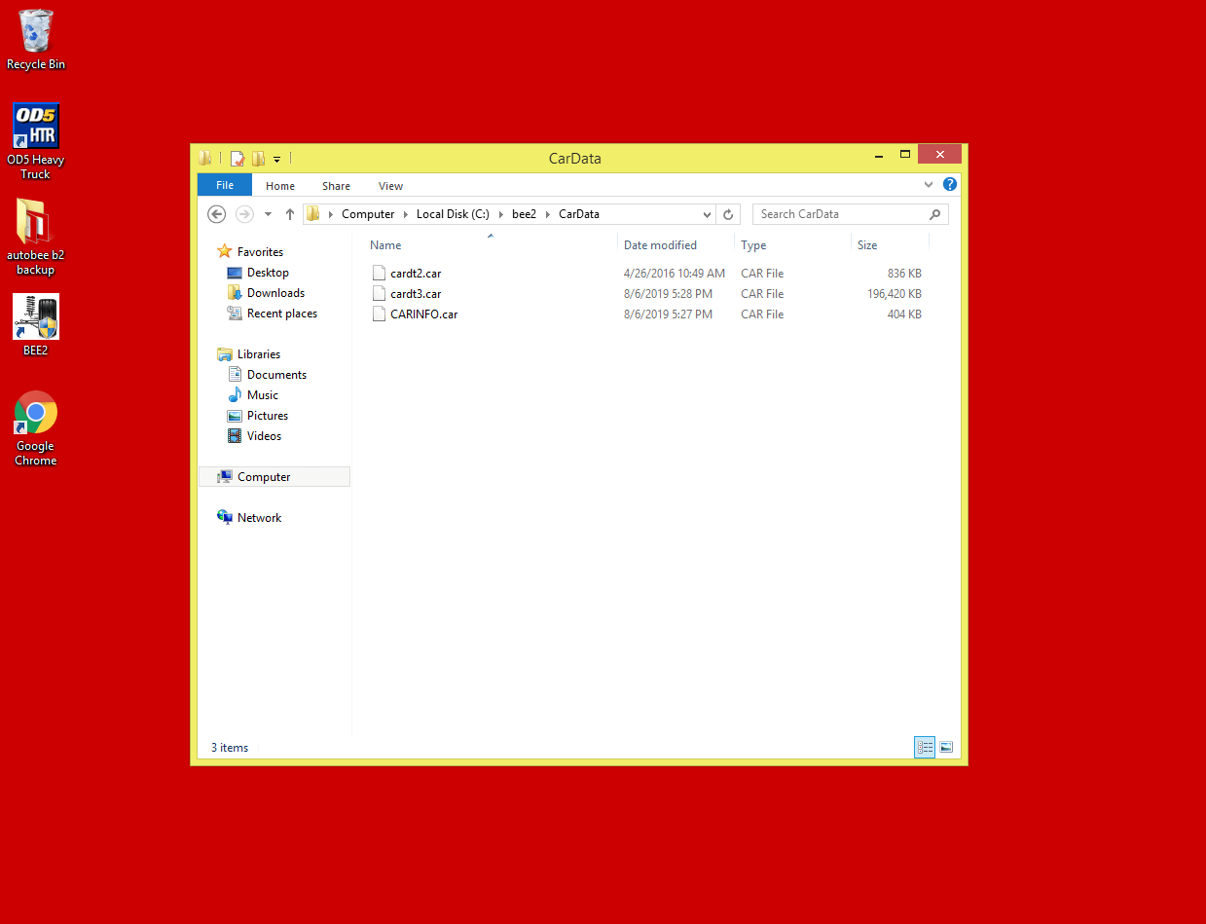The image size is (1206, 924).
Task: Open recent locations dropdown arrow
Action: pyautogui.click(x=269, y=214)
